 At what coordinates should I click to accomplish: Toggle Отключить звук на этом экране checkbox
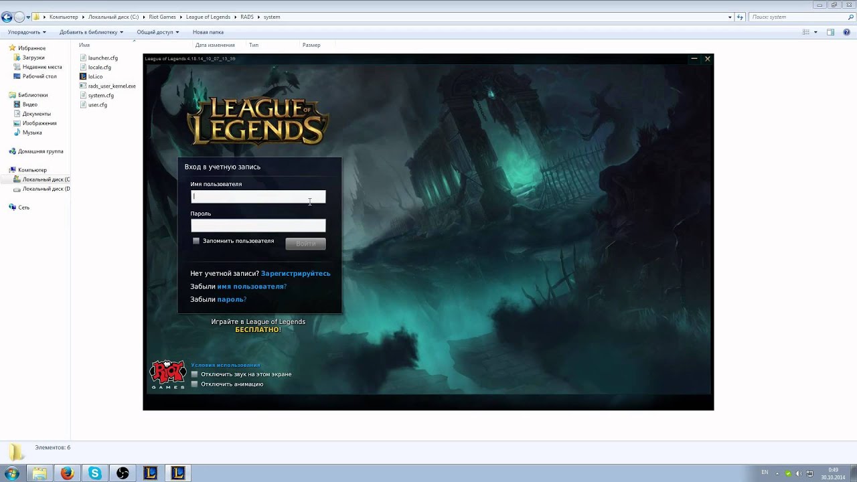point(195,374)
